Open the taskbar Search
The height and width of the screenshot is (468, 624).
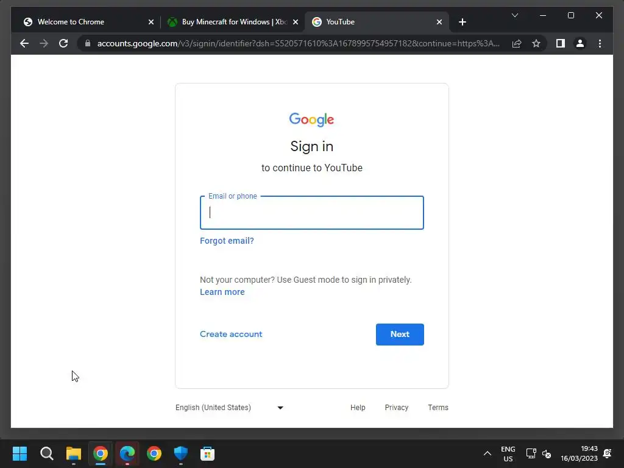[46, 453]
